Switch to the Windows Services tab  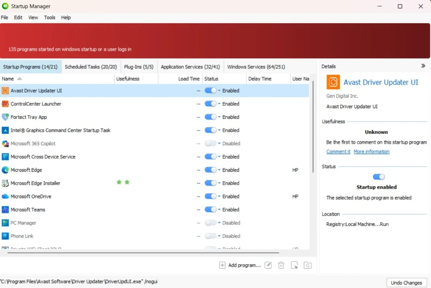(x=256, y=67)
